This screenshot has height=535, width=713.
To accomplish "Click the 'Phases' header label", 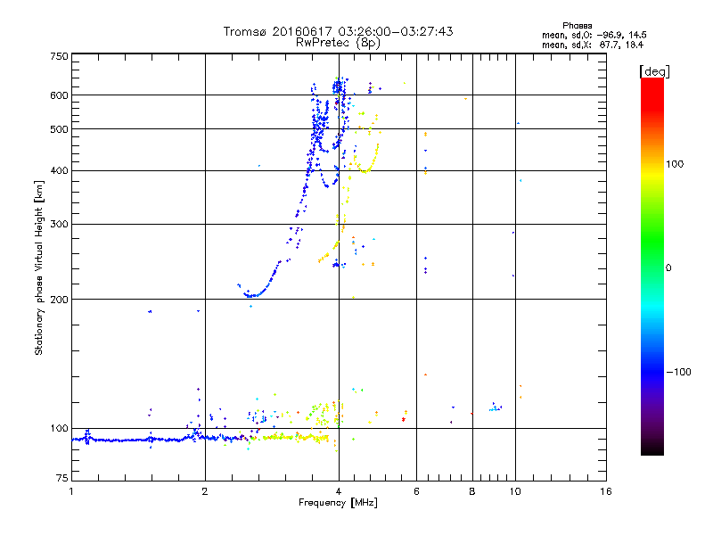I will coord(577,26).
